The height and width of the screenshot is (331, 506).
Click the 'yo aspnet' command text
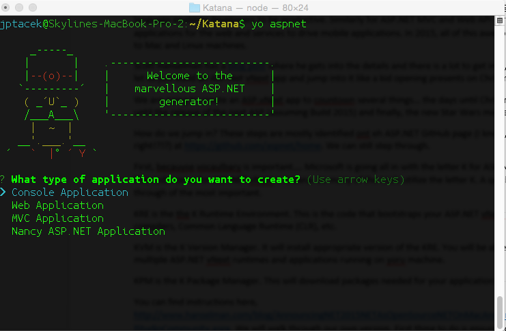pyautogui.click(x=279, y=24)
